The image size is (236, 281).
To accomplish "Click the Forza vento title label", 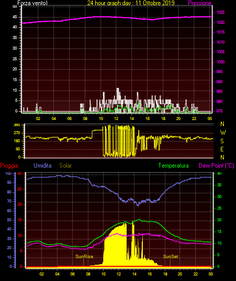I will (32, 3).
